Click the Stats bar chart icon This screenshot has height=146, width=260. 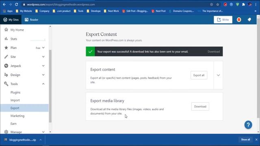pos(6,39)
